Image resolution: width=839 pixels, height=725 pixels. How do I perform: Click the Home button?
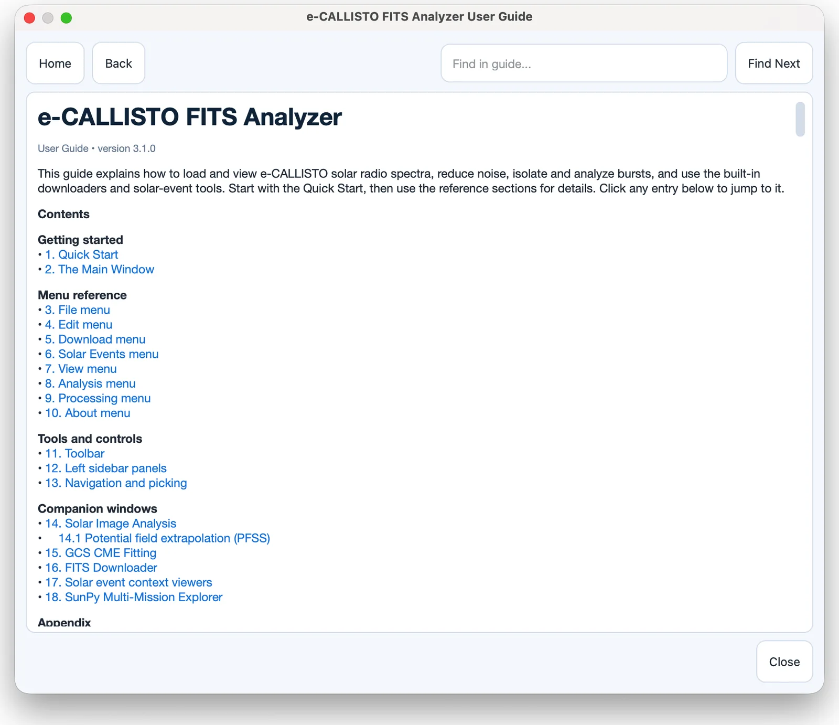pos(55,63)
